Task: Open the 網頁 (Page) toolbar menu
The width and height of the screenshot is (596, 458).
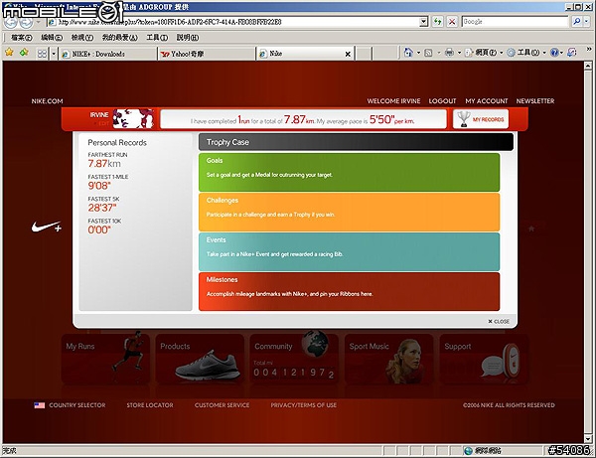Action: tap(484, 53)
